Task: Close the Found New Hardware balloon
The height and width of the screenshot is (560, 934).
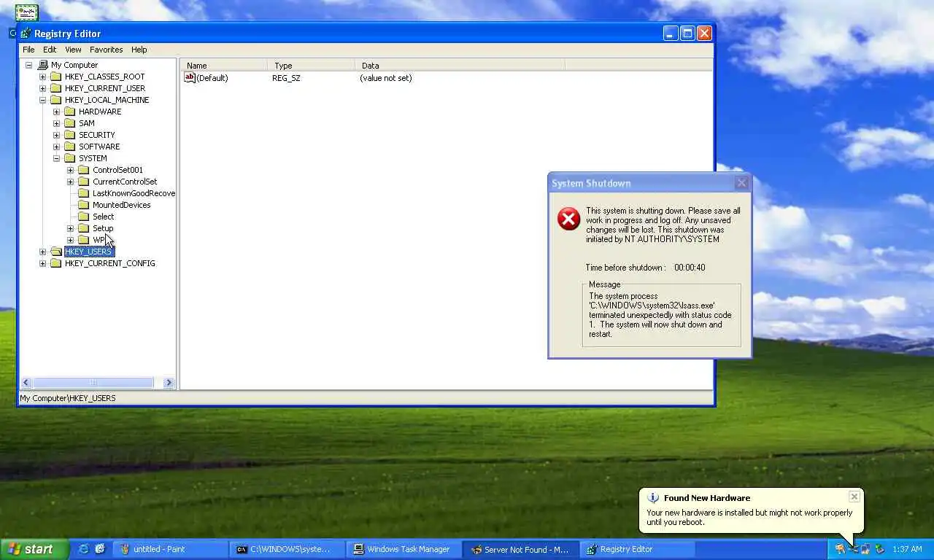Action: 854,497
